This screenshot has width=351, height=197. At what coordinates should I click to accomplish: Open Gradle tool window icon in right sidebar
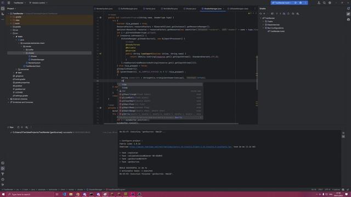point(348,14)
